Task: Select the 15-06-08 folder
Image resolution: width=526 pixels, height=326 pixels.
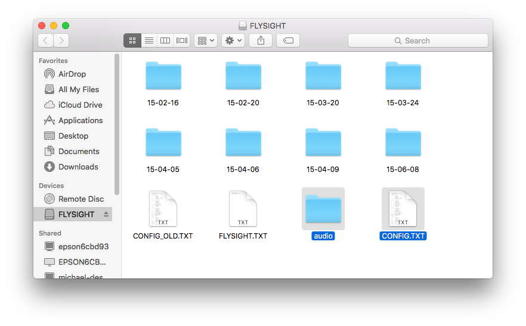Action: (403, 143)
